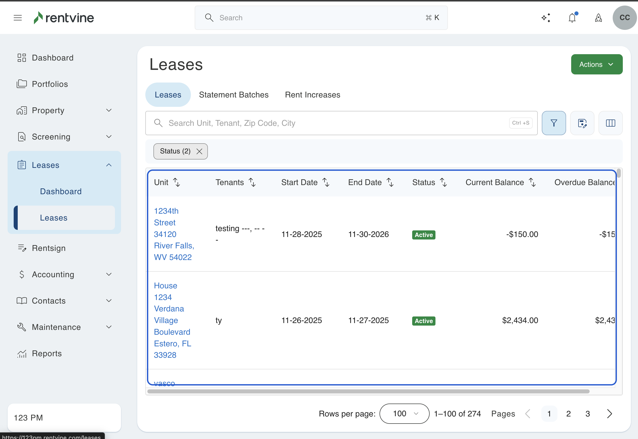Viewport: 638px width, 439px height.
Task: Sort by the Start Date column
Action: tap(326, 182)
